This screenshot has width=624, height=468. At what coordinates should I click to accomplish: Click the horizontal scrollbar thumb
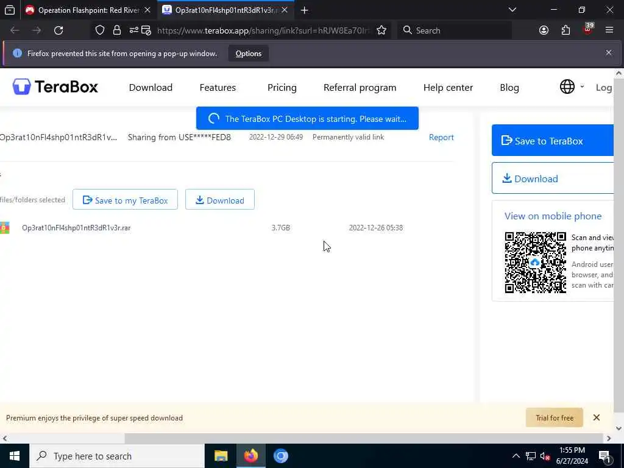pyautogui.click(x=364, y=438)
